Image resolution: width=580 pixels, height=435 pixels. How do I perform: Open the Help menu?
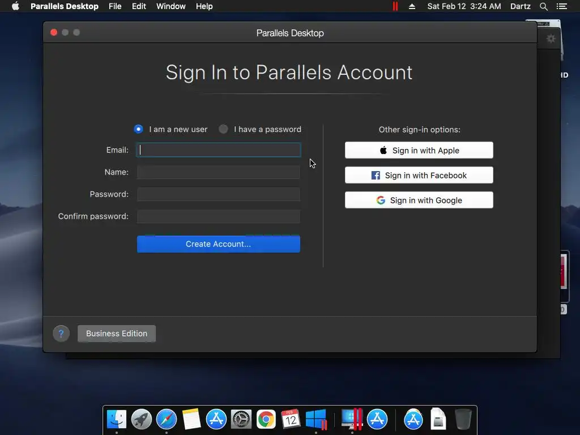pyautogui.click(x=204, y=6)
